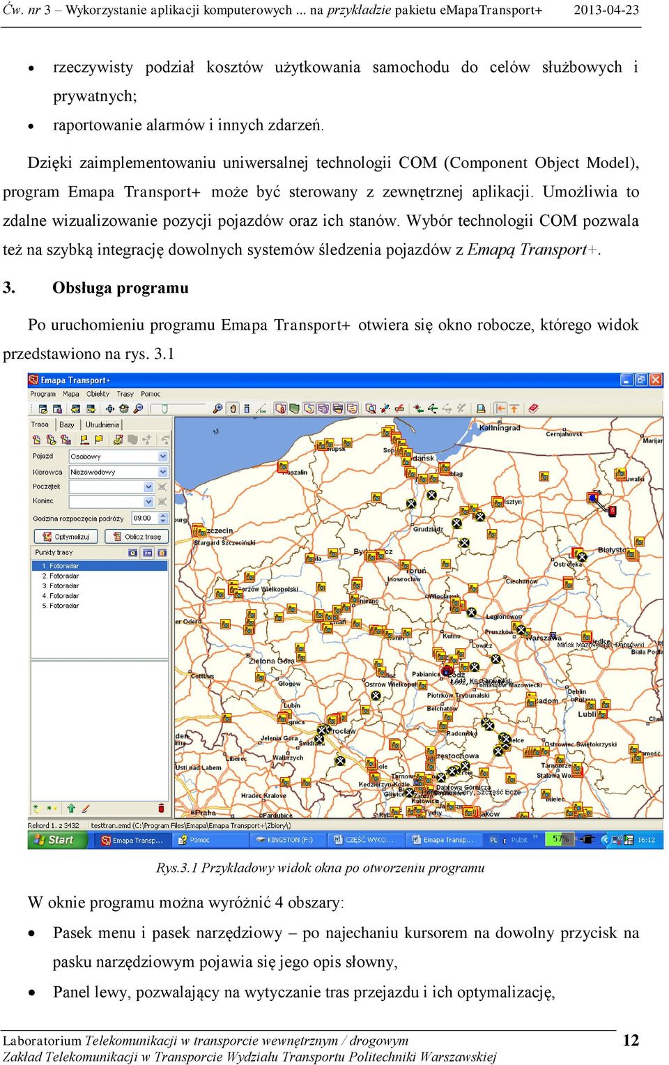This screenshot has width=669, height=1065.
Task: Open the Trasy menu
Action: (x=125, y=394)
